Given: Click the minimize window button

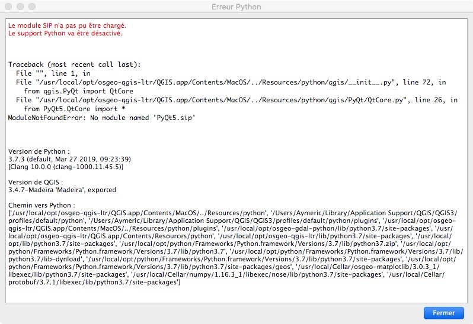Looking at the screenshot, I should 20,7.
